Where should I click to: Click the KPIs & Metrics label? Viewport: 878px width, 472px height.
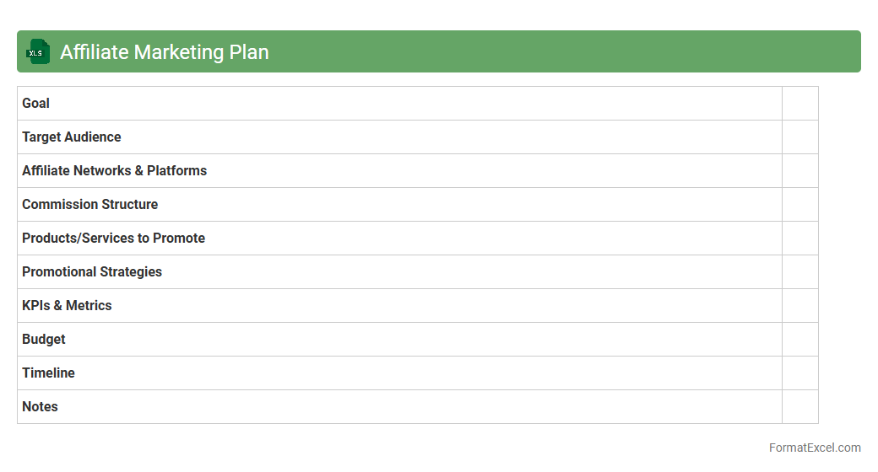click(x=67, y=305)
